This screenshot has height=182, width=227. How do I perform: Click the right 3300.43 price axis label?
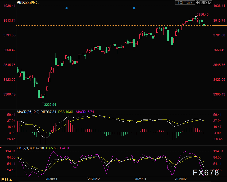219,94
